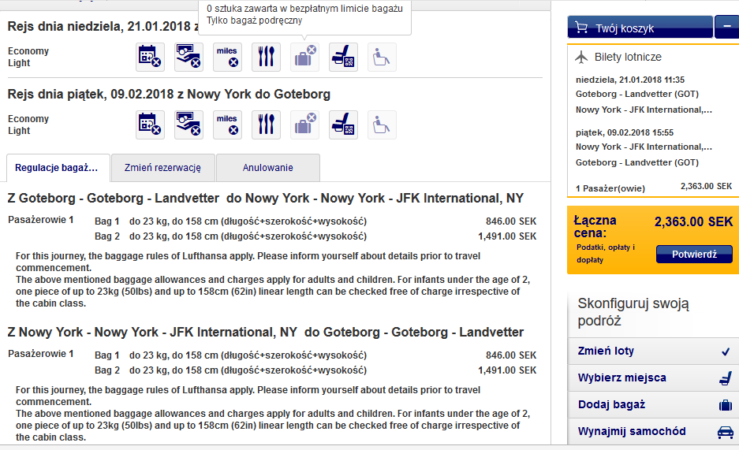Click the Podatki, opłaty i dopłaty link
This screenshot has height=450, width=739.
(606, 253)
